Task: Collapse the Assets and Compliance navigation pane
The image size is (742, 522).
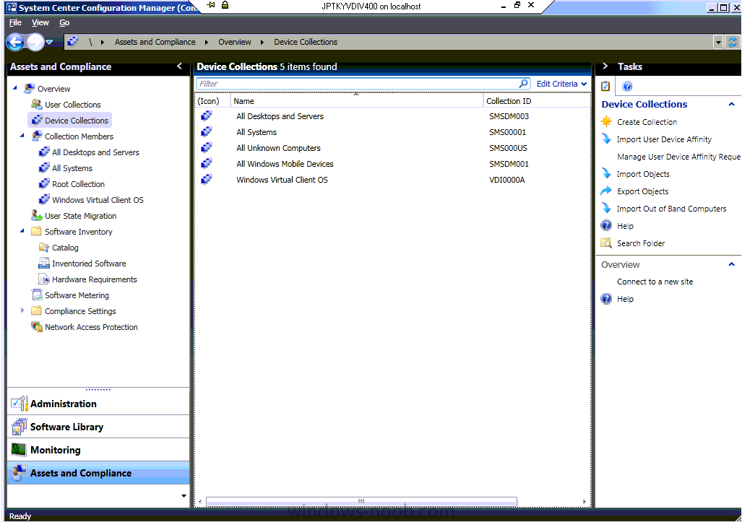Action: click(179, 66)
